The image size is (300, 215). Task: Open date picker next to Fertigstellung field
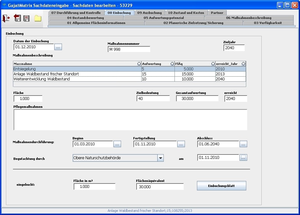(x=181, y=144)
